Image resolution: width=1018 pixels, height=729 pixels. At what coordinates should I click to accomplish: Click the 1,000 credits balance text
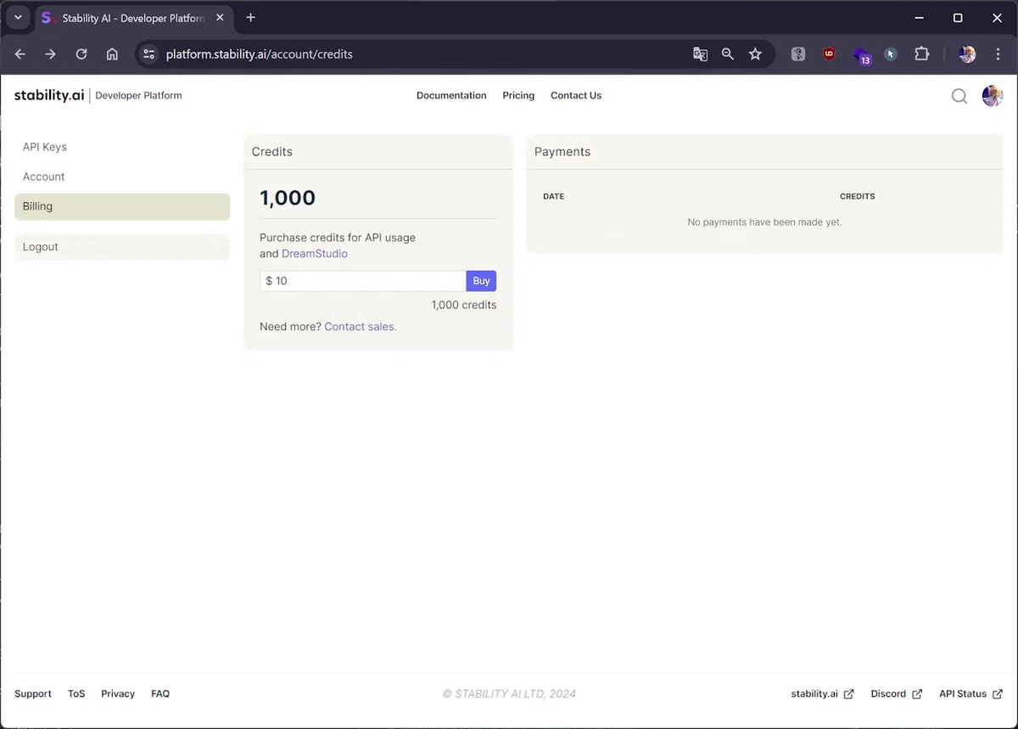coord(288,198)
